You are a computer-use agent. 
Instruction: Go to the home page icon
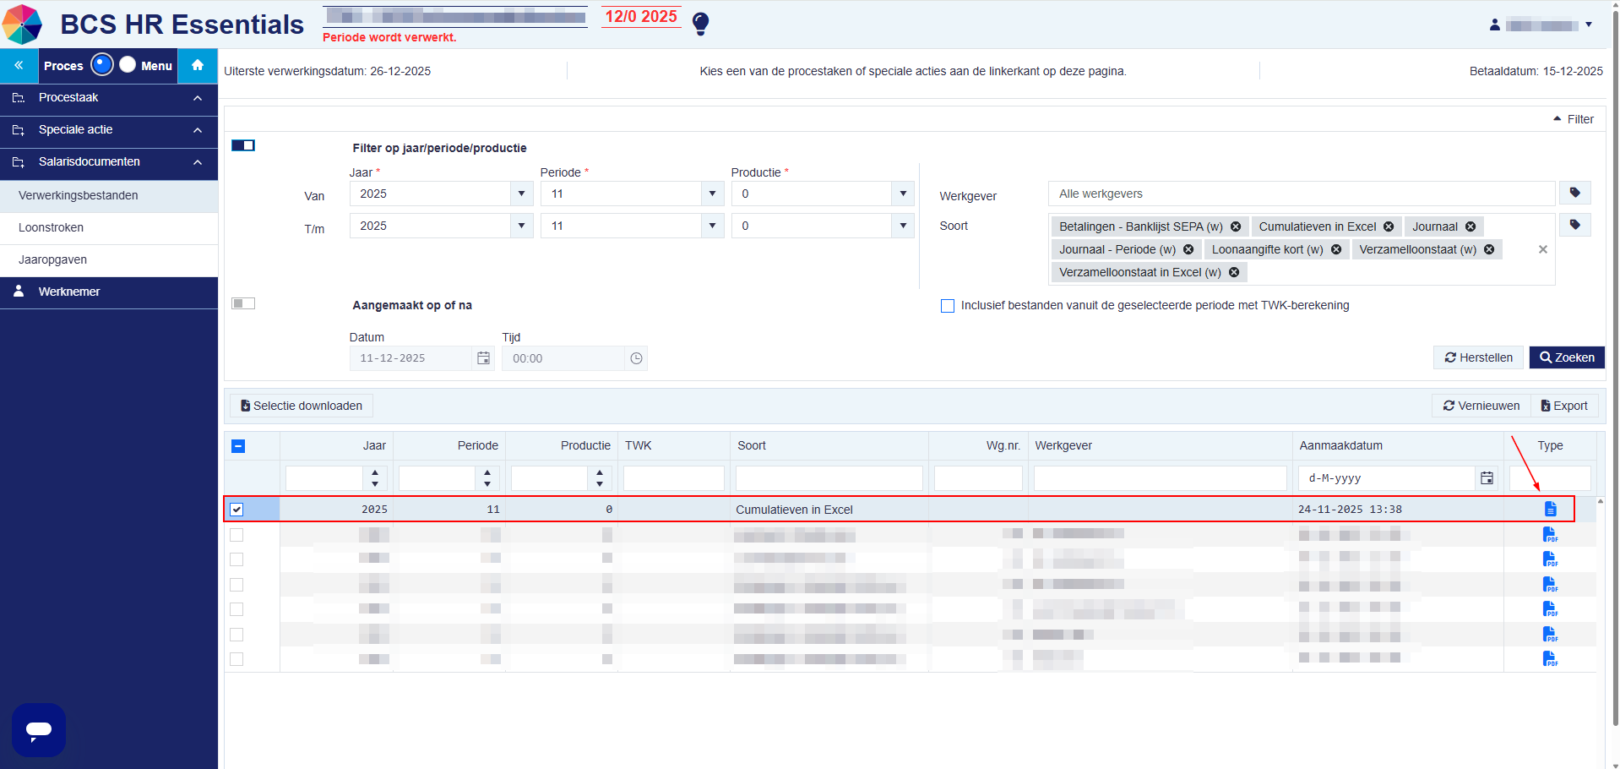point(198,65)
